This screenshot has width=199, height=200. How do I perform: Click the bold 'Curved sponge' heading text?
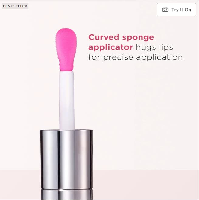[121, 38]
